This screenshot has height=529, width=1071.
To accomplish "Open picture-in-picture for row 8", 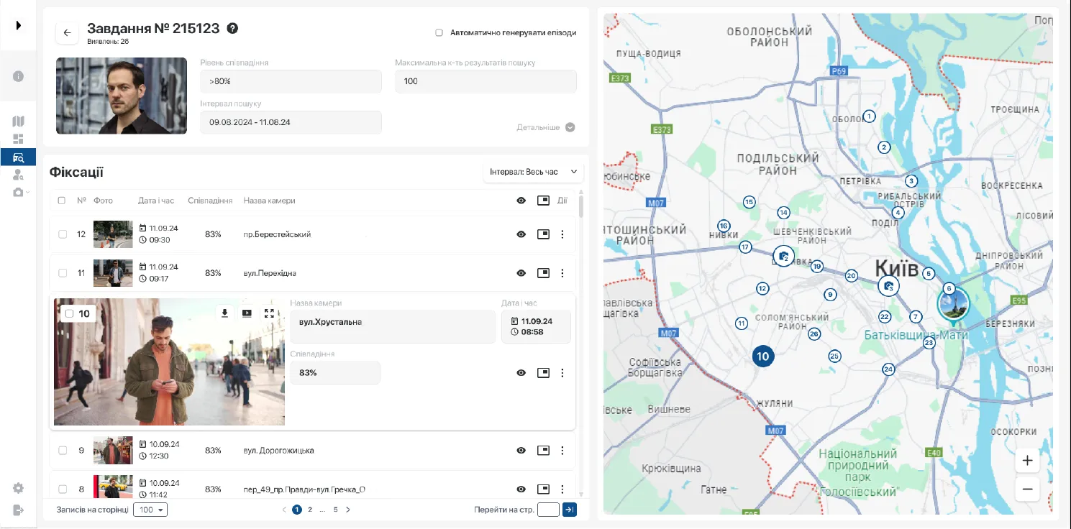I will (543, 489).
